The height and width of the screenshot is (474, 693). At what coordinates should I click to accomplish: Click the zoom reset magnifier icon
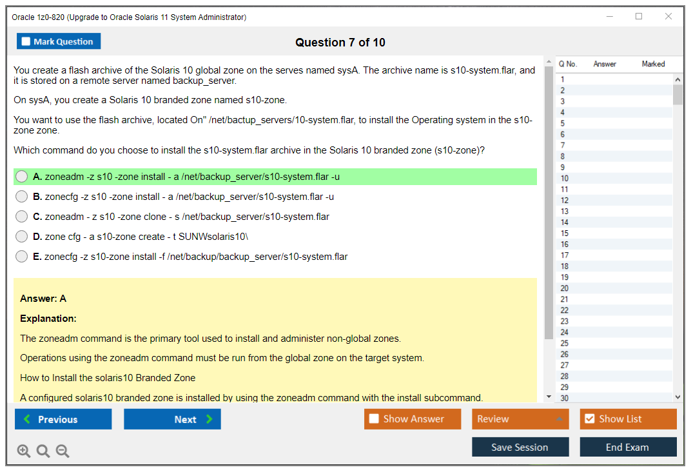pyautogui.click(x=43, y=451)
